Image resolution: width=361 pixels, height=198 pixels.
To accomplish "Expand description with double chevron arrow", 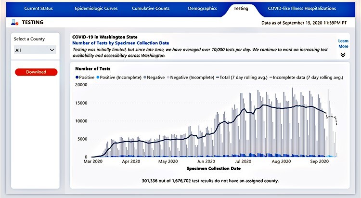I will click(x=343, y=55).
